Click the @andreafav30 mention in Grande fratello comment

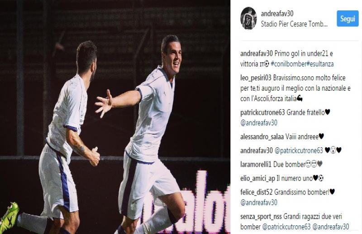tap(259, 123)
